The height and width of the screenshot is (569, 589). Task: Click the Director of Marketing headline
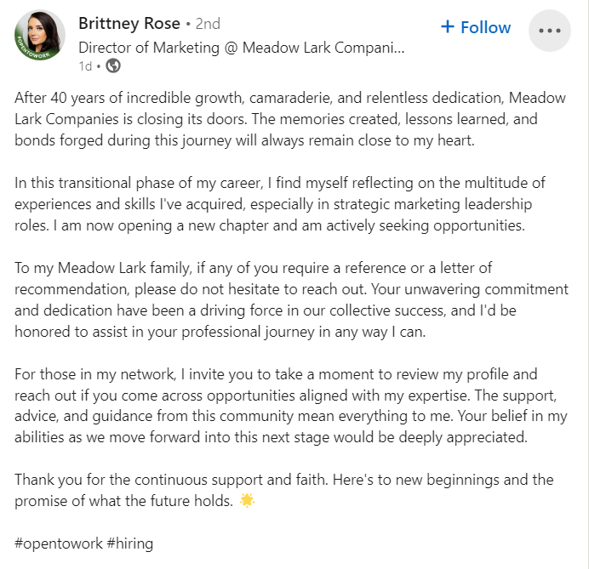pos(241,48)
